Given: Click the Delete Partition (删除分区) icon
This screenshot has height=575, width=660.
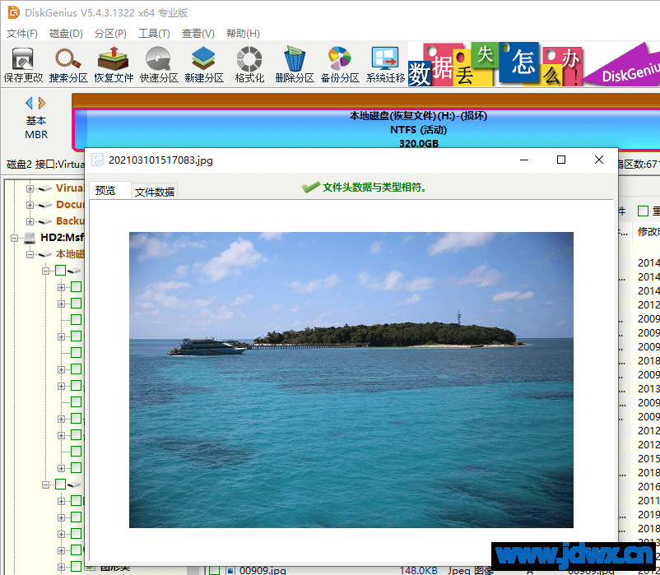Looking at the screenshot, I should [x=295, y=65].
